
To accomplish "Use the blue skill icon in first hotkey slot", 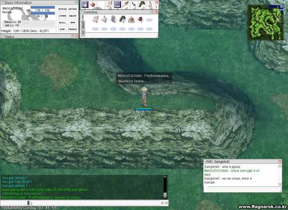I will pos(85,5).
